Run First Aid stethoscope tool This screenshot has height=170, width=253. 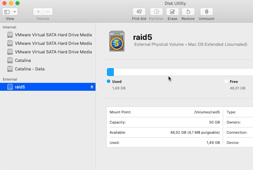point(139,12)
